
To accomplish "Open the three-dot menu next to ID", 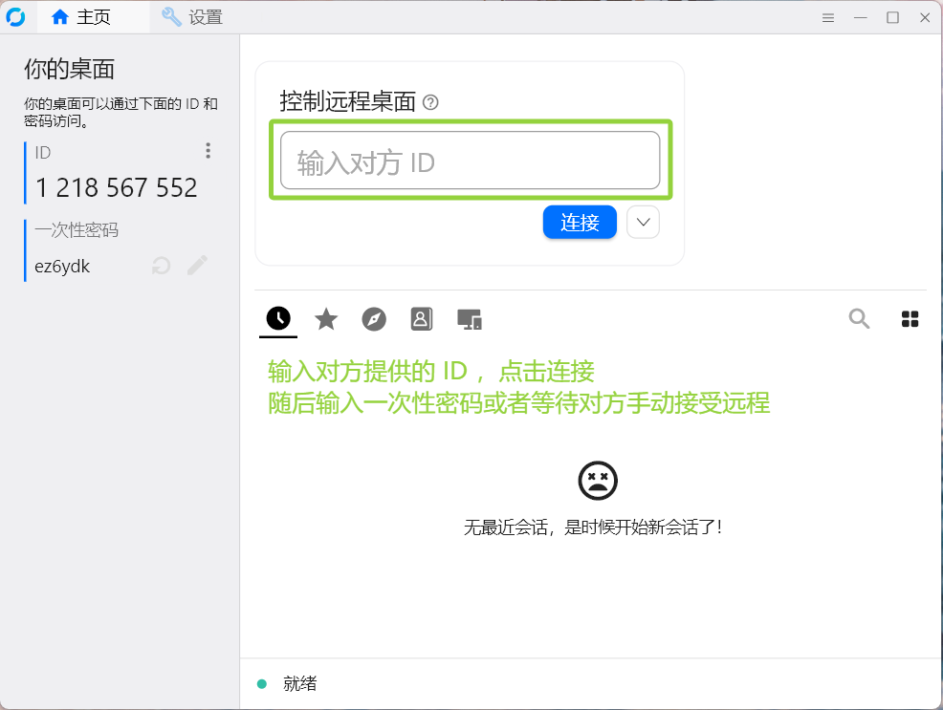I will tap(208, 151).
